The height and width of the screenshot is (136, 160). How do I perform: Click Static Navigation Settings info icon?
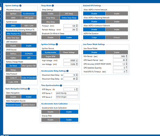click(x=29, y=89)
